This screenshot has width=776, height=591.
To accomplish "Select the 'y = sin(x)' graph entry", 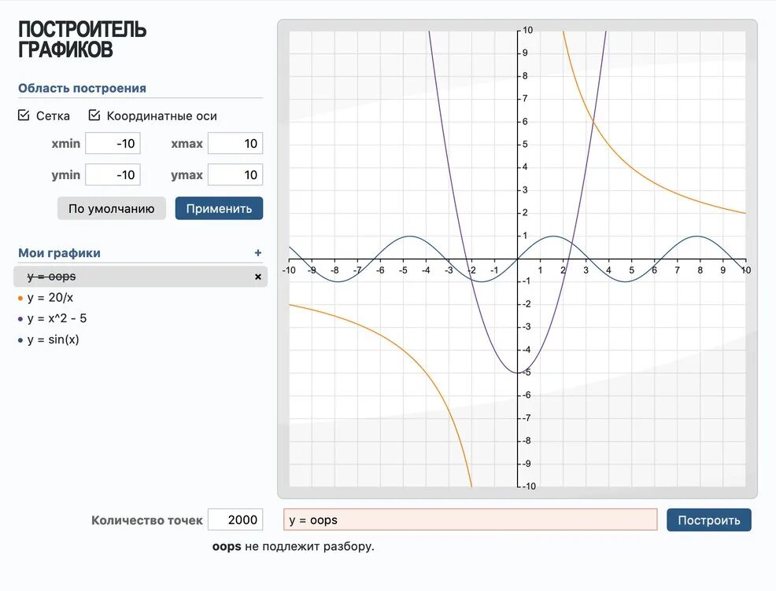I will pos(53,340).
